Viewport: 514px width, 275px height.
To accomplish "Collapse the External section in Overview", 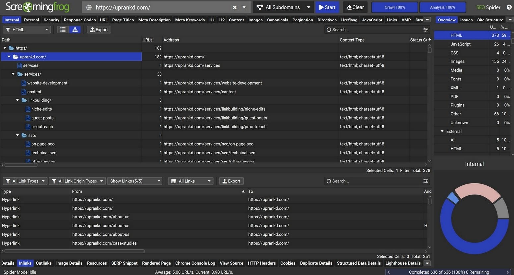I will coord(442,131).
